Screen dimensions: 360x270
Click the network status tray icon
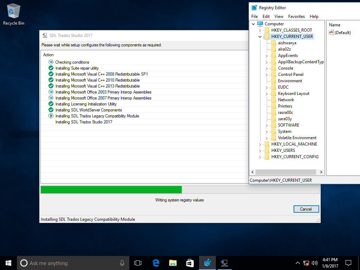(306, 263)
